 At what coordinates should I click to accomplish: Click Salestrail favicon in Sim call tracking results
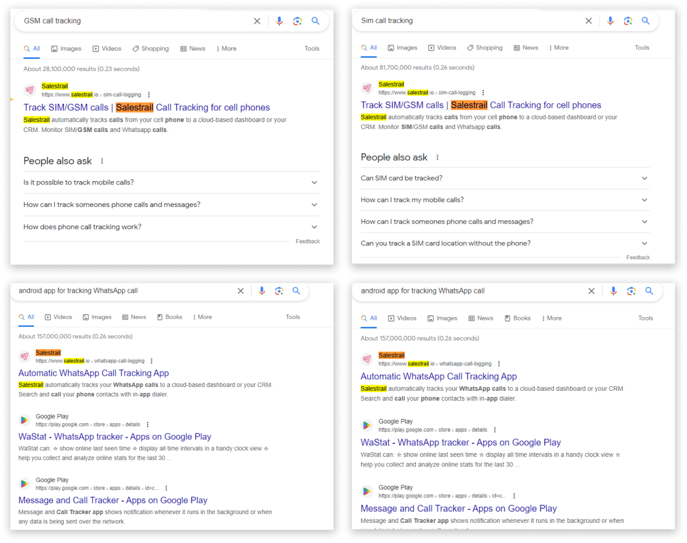click(x=367, y=88)
